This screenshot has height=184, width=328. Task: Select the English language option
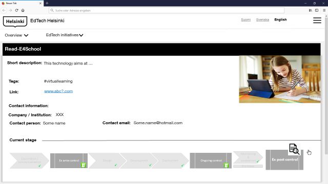tap(280, 19)
